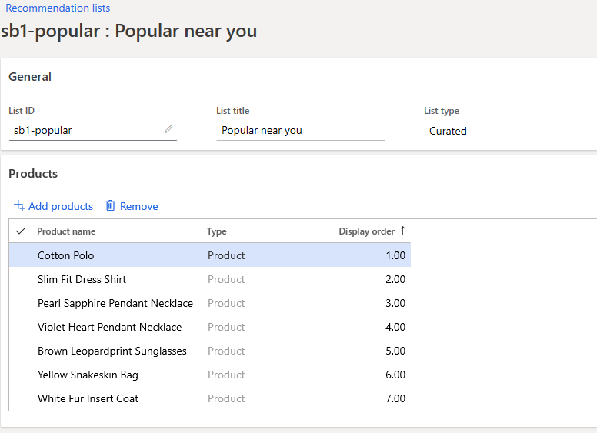Sort by Product name column header
597x433 pixels.
click(x=66, y=231)
